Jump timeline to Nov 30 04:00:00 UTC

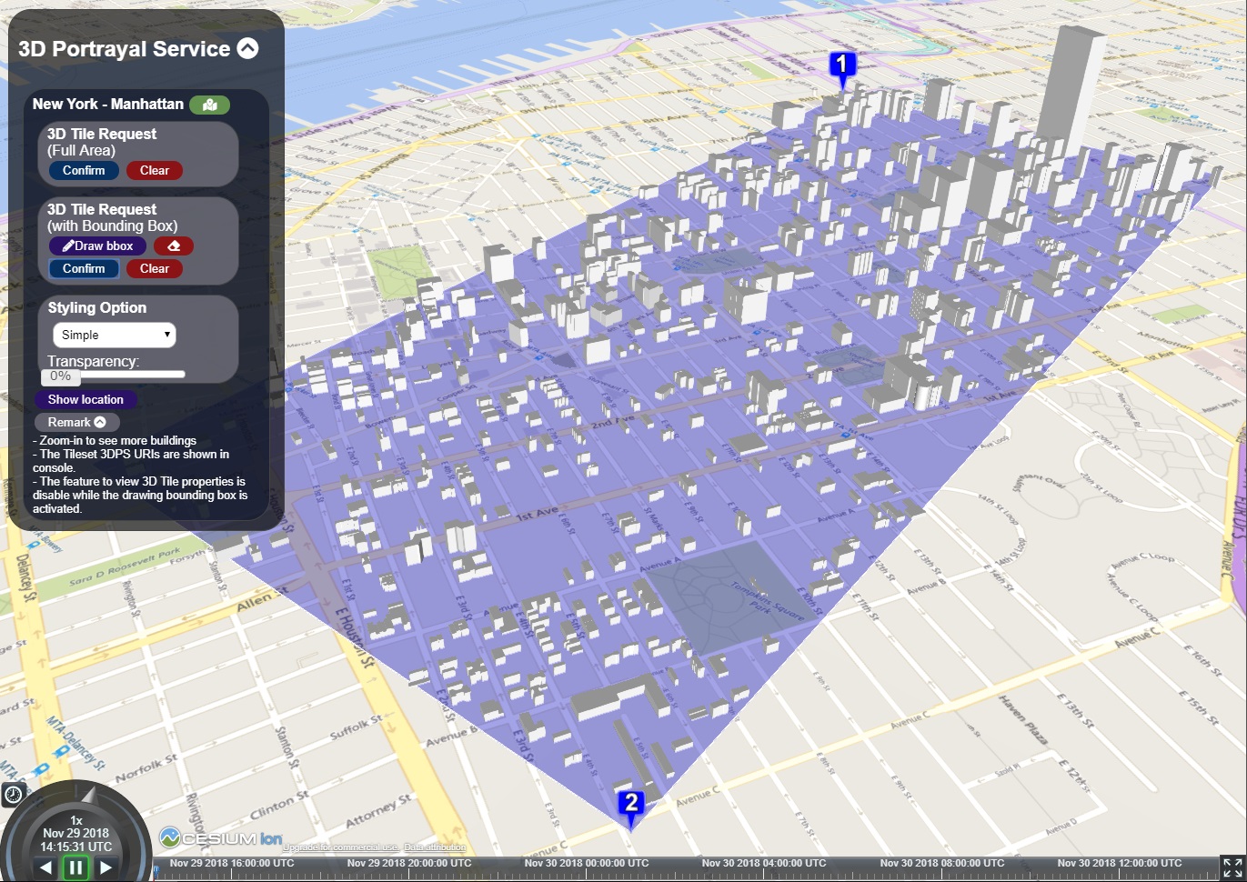click(x=764, y=863)
